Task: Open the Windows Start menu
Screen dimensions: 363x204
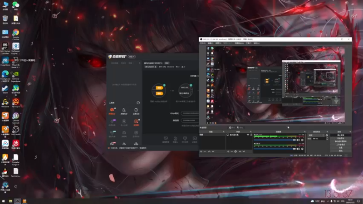Action: [x=3, y=201]
